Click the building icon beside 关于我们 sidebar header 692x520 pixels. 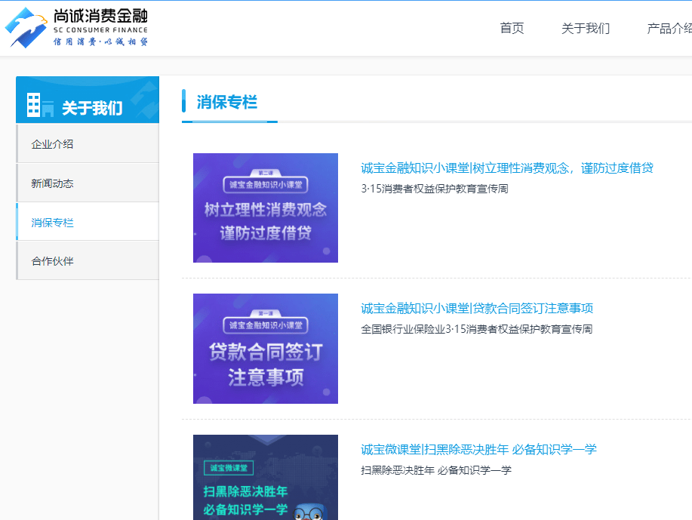point(40,105)
